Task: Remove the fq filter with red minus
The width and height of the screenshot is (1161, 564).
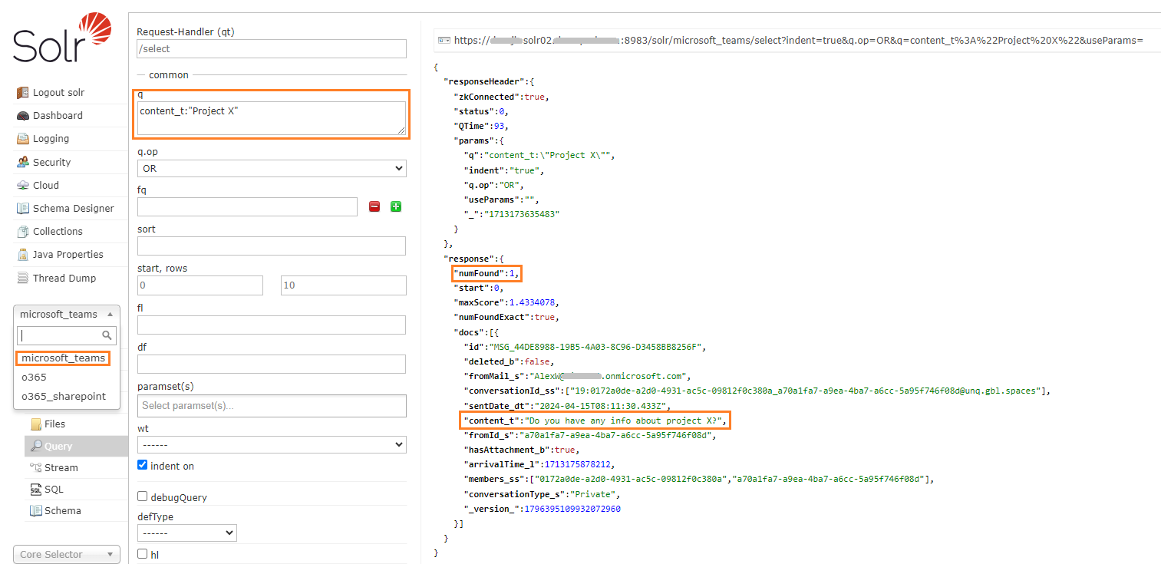Action: [374, 206]
